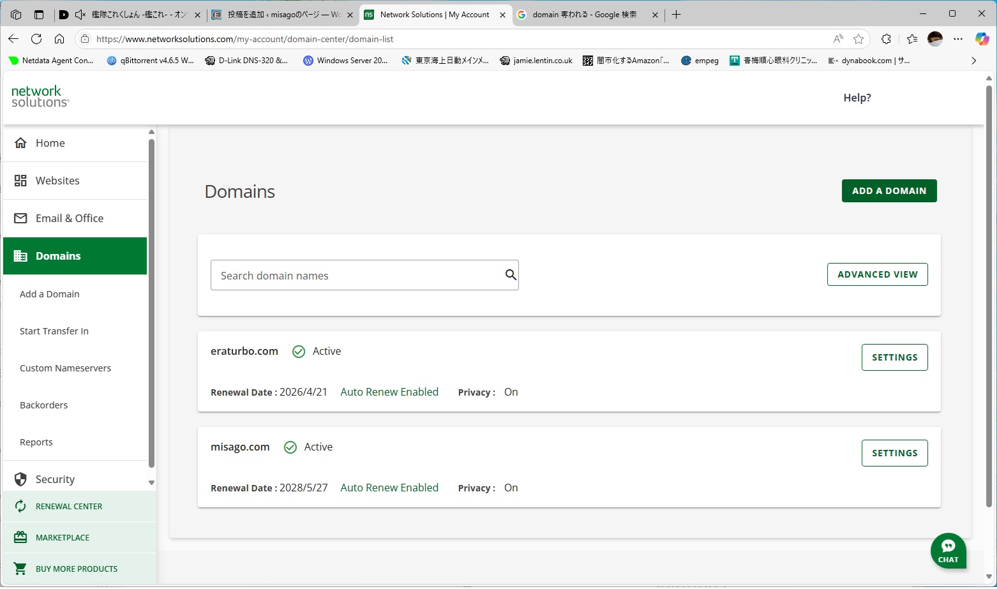Open jamie.lentin.co.uk bookmark
The image size is (997, 589).
pos(536,61)
